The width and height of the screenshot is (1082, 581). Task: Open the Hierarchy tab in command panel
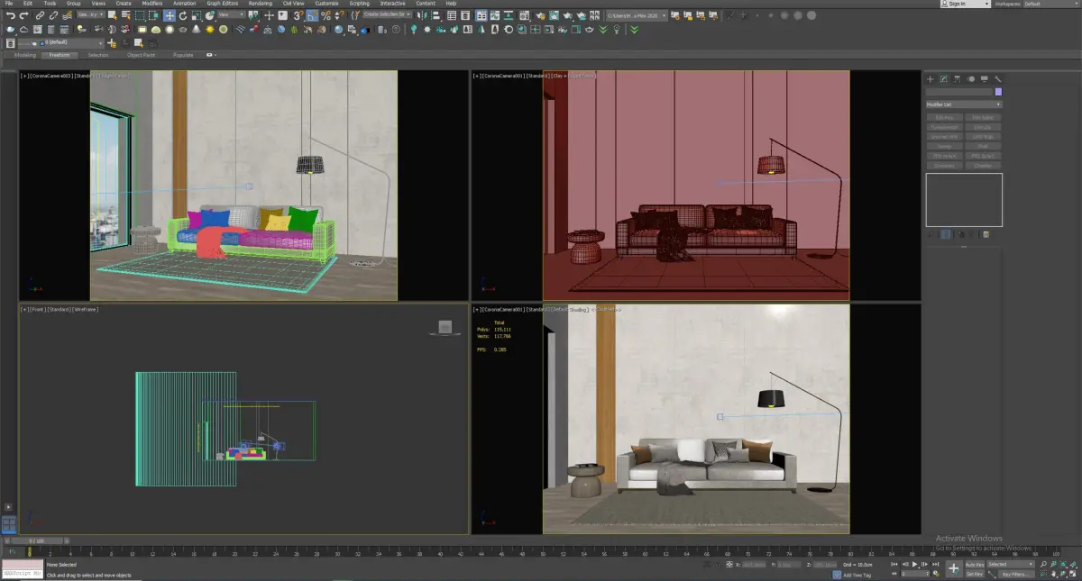click(958, 79)
